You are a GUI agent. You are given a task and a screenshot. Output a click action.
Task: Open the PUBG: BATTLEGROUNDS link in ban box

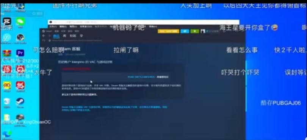(141, 77)
